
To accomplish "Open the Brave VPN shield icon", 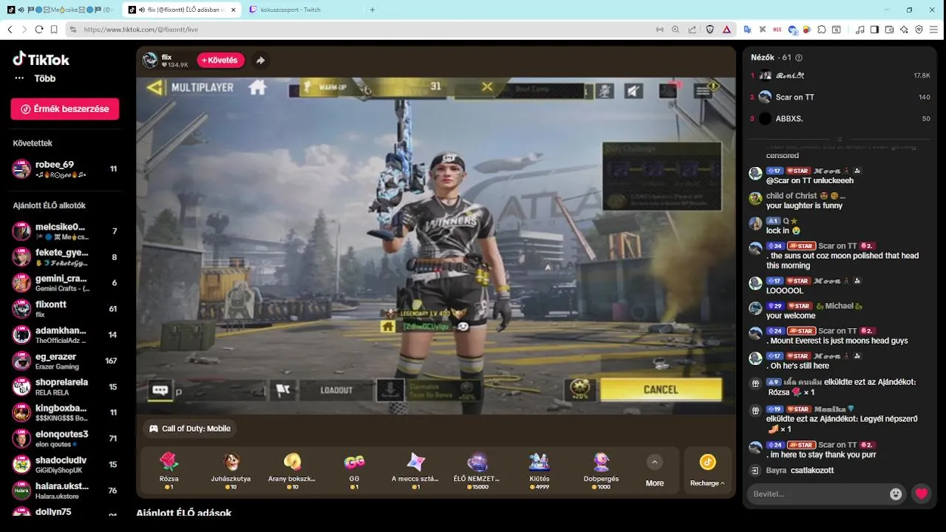I will [919, 30].
